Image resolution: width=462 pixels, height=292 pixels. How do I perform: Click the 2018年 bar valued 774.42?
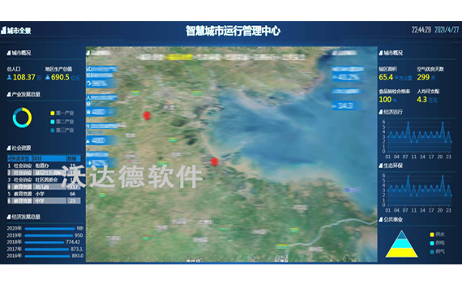45,243
